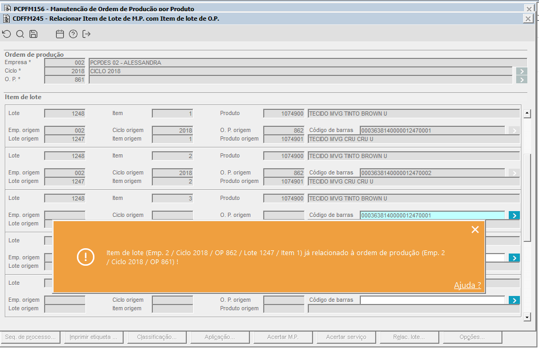Click O. P. origem value 862 in item 1
Screen dimensions: 539x349
[x=284, y=130]
